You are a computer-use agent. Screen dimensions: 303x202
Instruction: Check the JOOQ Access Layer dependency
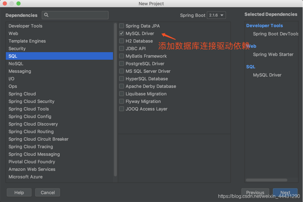121,109
